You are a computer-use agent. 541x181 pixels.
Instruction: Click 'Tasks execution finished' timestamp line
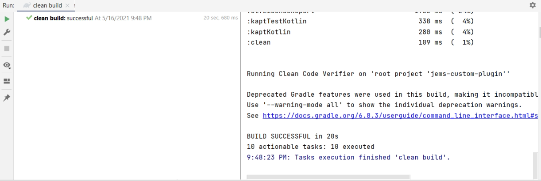[x=348, y=158]
